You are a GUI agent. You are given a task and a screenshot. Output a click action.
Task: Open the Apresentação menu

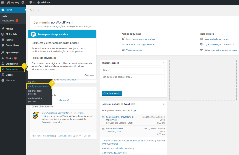pos(13,53)
